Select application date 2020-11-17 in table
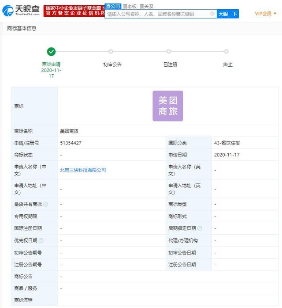The image size is (282, 308). [x=227, y=155]
